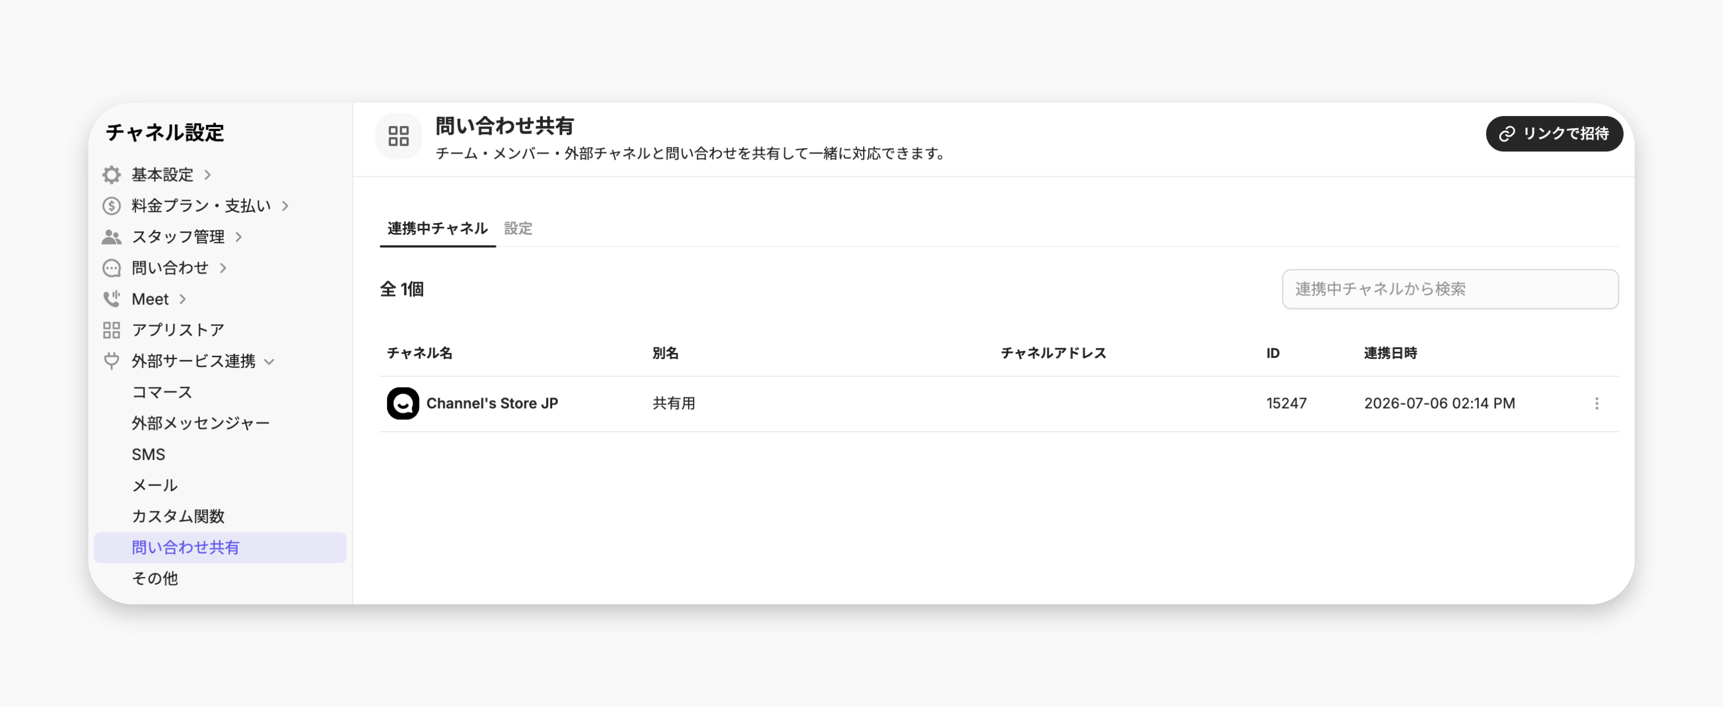Open the 問い合わせ sidebar section
The height and width of the screenshot is (707, 1723).
[x=170, y=267]
